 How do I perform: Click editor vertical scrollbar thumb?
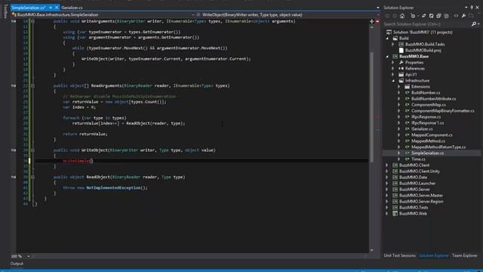coord(372,107)
